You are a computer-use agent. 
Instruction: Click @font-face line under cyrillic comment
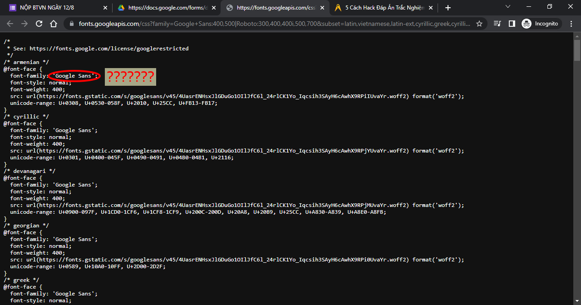[23, 123]
